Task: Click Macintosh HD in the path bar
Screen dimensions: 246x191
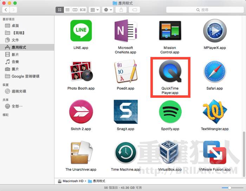Action: tap(71, 181)
